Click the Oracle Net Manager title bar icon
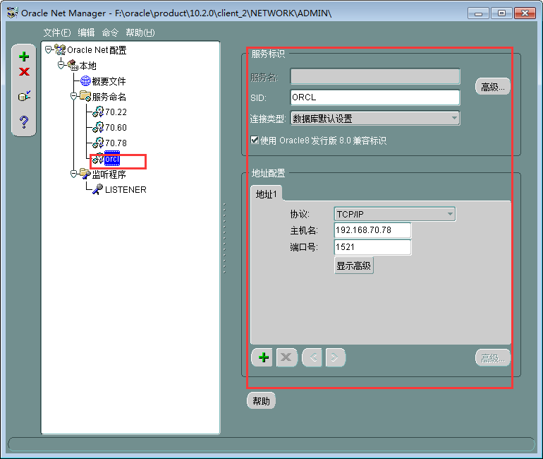The width and height of the screenshot is (543, 459). coord(13,13)
